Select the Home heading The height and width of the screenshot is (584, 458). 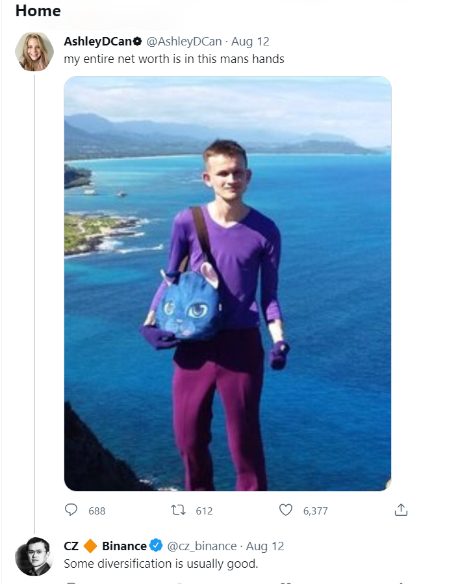[x=38, y=10]
